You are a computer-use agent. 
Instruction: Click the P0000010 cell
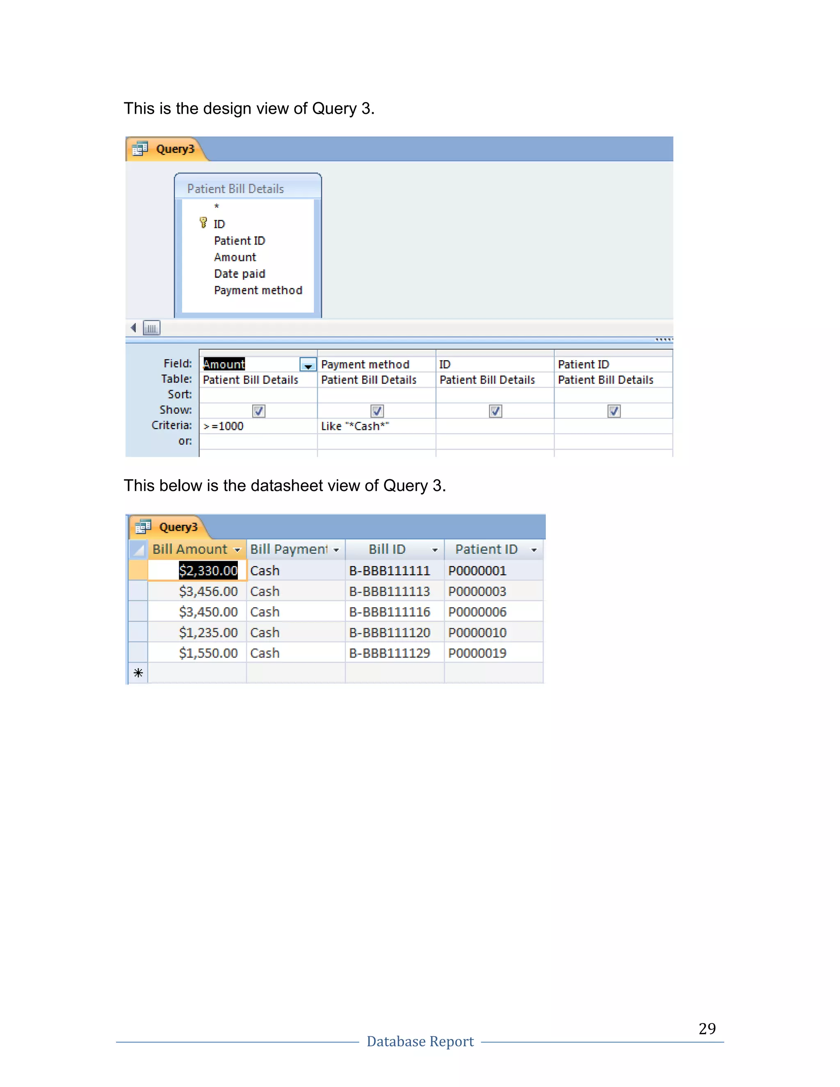[x=494, y=633]
